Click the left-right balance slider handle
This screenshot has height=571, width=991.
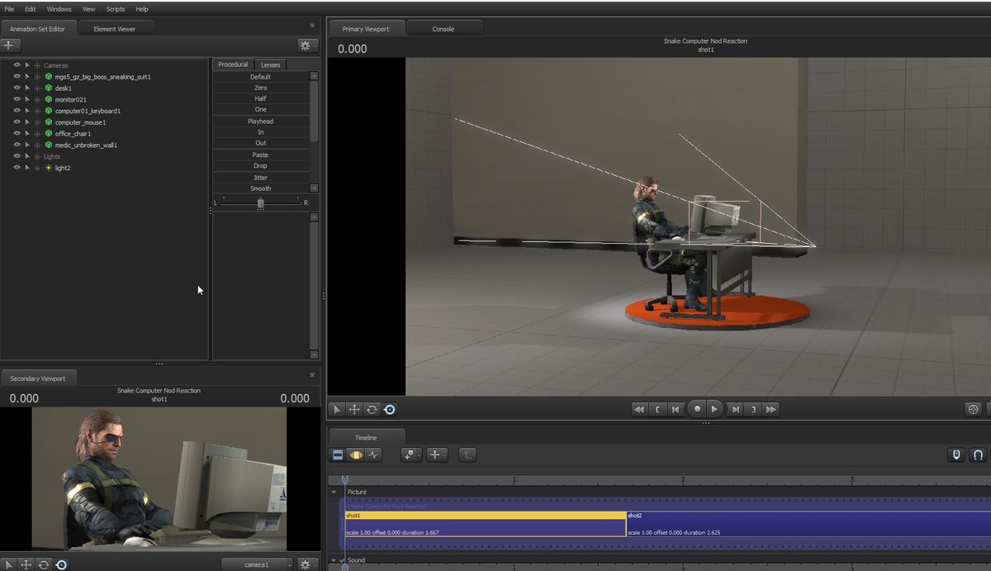tap(261, 202)
